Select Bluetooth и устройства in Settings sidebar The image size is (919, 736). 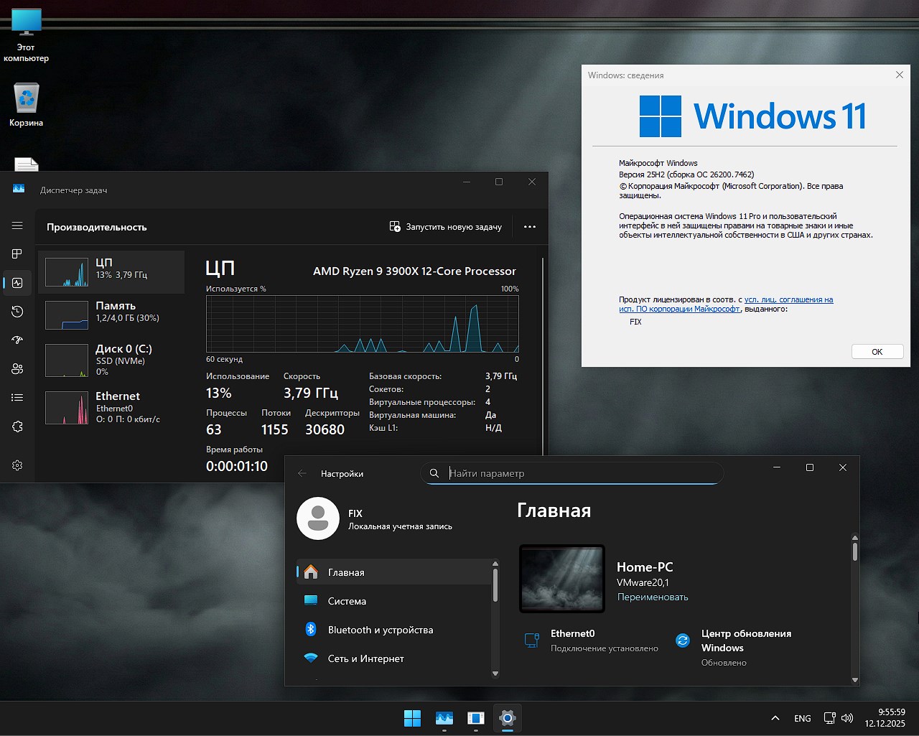coord(381,630)
